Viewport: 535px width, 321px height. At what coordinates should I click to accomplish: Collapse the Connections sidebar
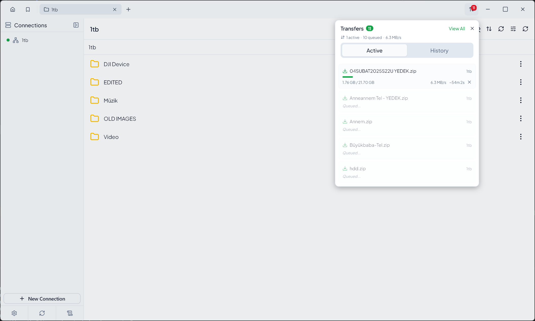pos(76,25)
